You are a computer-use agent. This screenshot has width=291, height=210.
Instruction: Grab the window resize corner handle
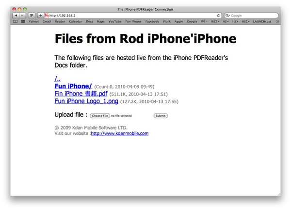(279, 194)
